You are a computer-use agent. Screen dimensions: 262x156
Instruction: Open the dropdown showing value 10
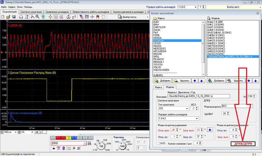click(32, 132)
